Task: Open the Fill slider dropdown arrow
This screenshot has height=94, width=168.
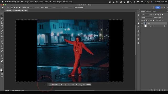Action: [162, 20]
